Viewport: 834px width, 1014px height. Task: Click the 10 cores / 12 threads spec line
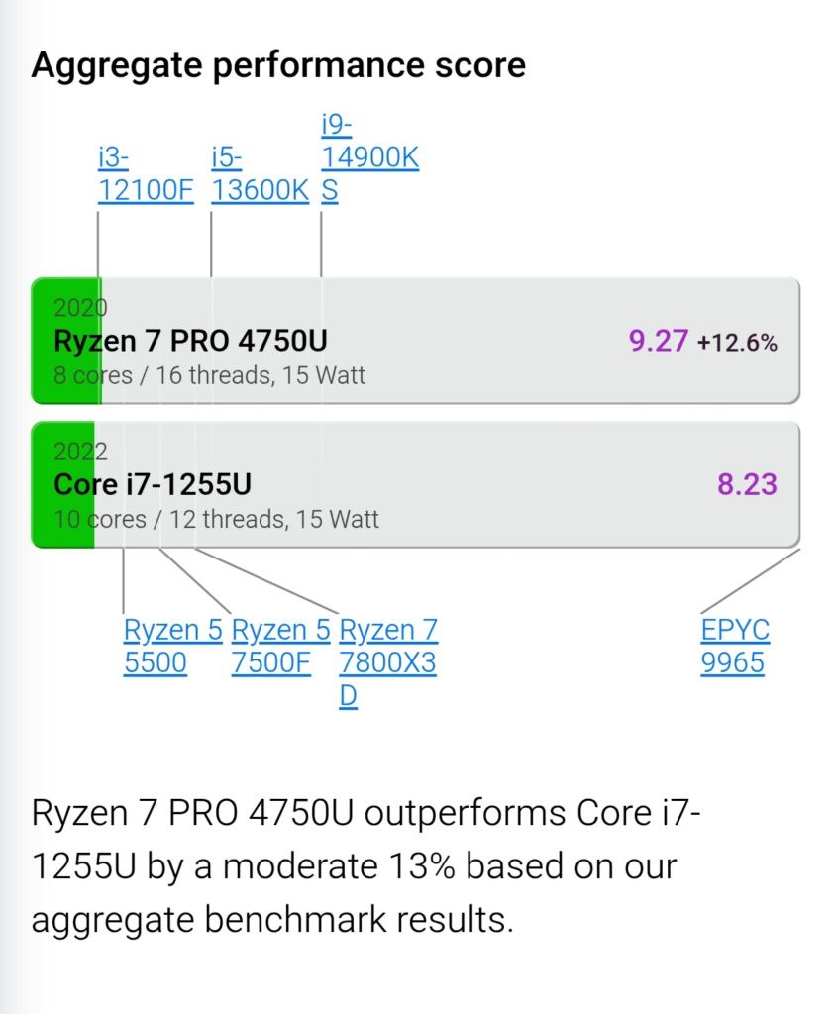click(x=216, y=519)
